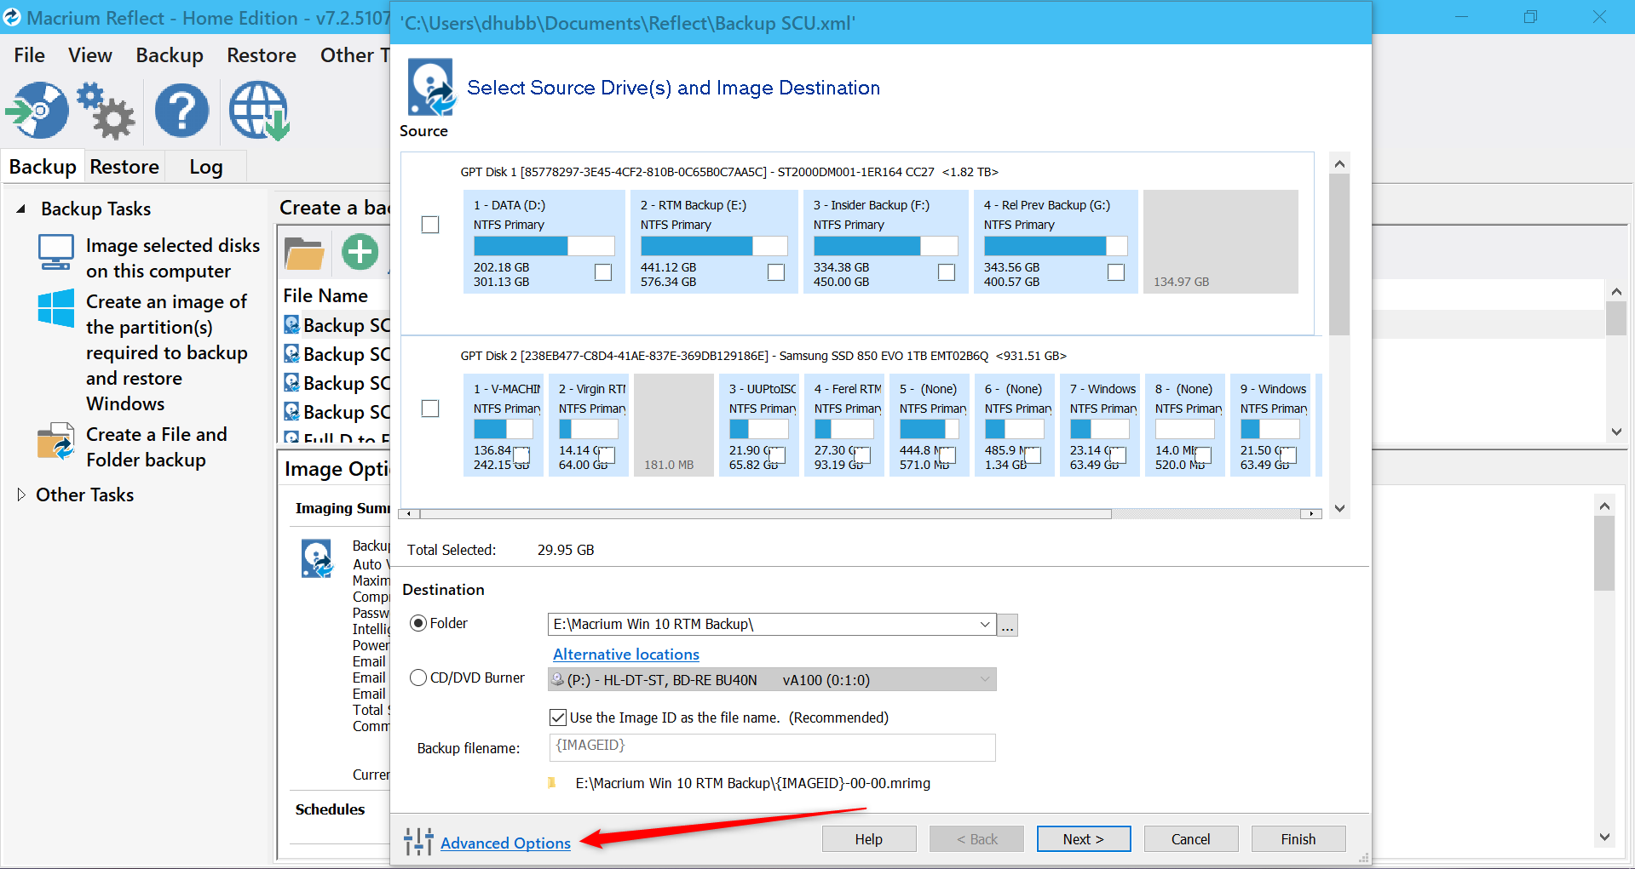Image resolution: width=1635 pixels, height=869 pixels.
Task: Open the View menu
Action: pos(90,55)
